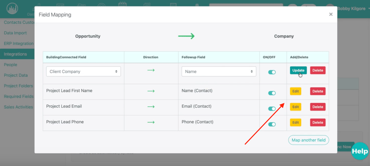Open ERP Integration in the sidebar

click(x=19, y=44)
